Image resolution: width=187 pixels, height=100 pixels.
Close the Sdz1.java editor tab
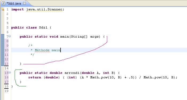25,3
